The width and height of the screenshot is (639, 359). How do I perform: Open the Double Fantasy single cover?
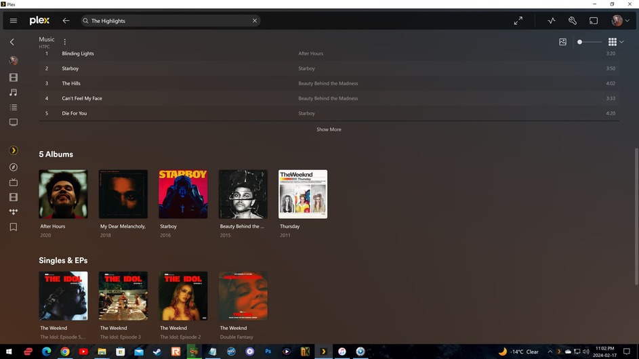pos(243,296)
